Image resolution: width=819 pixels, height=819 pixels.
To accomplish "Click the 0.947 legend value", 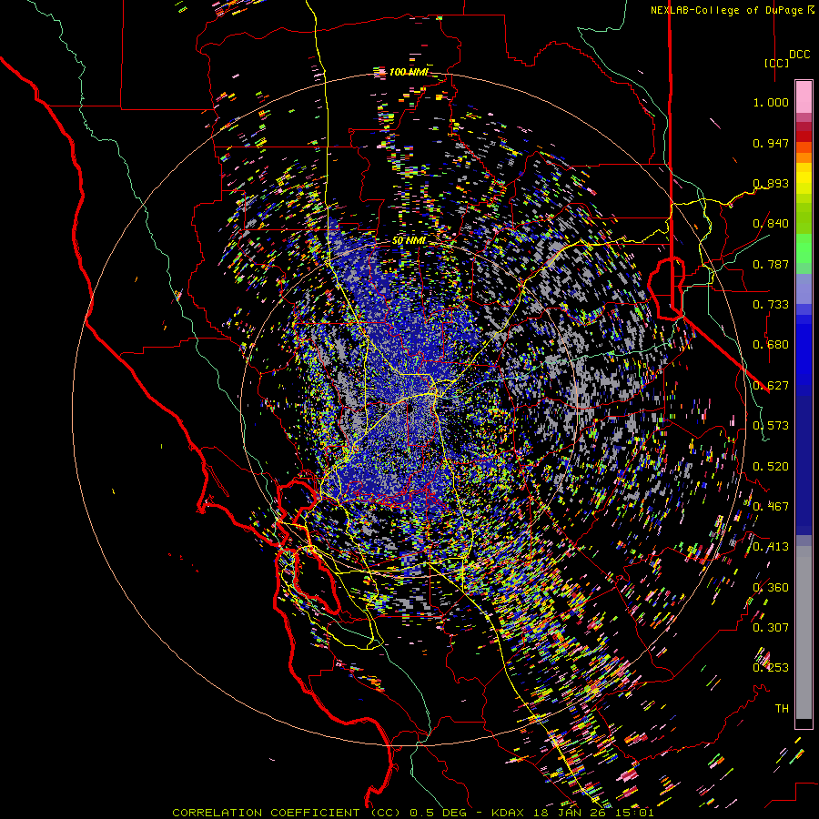I will click(771, 143).
